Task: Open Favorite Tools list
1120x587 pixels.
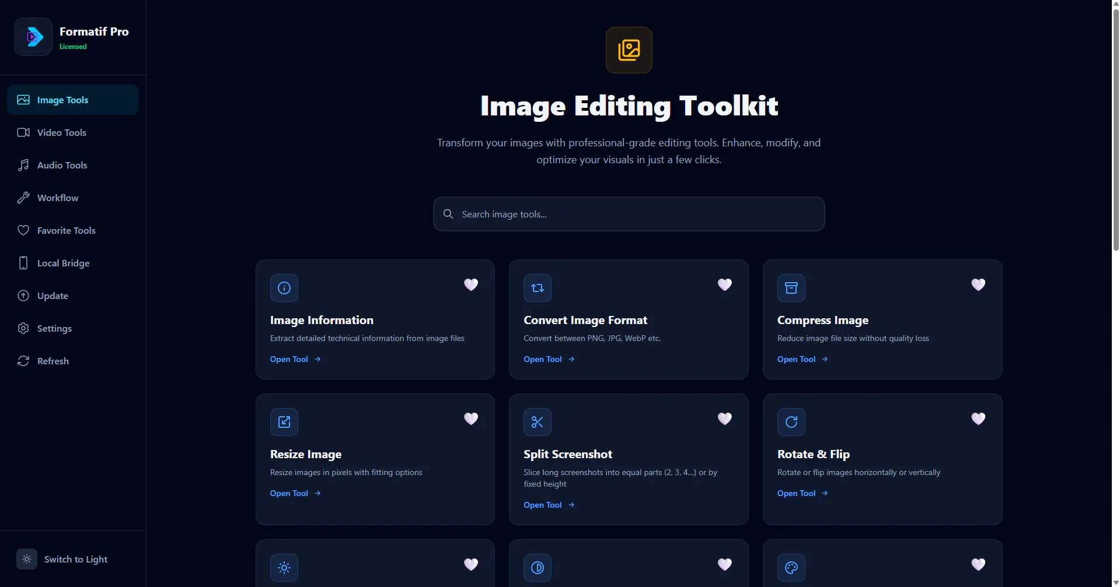Action: [73, 230]
